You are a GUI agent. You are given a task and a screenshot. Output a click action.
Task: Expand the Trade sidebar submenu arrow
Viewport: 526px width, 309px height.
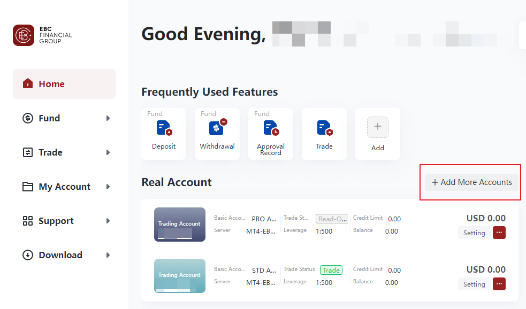coord(108,152)
